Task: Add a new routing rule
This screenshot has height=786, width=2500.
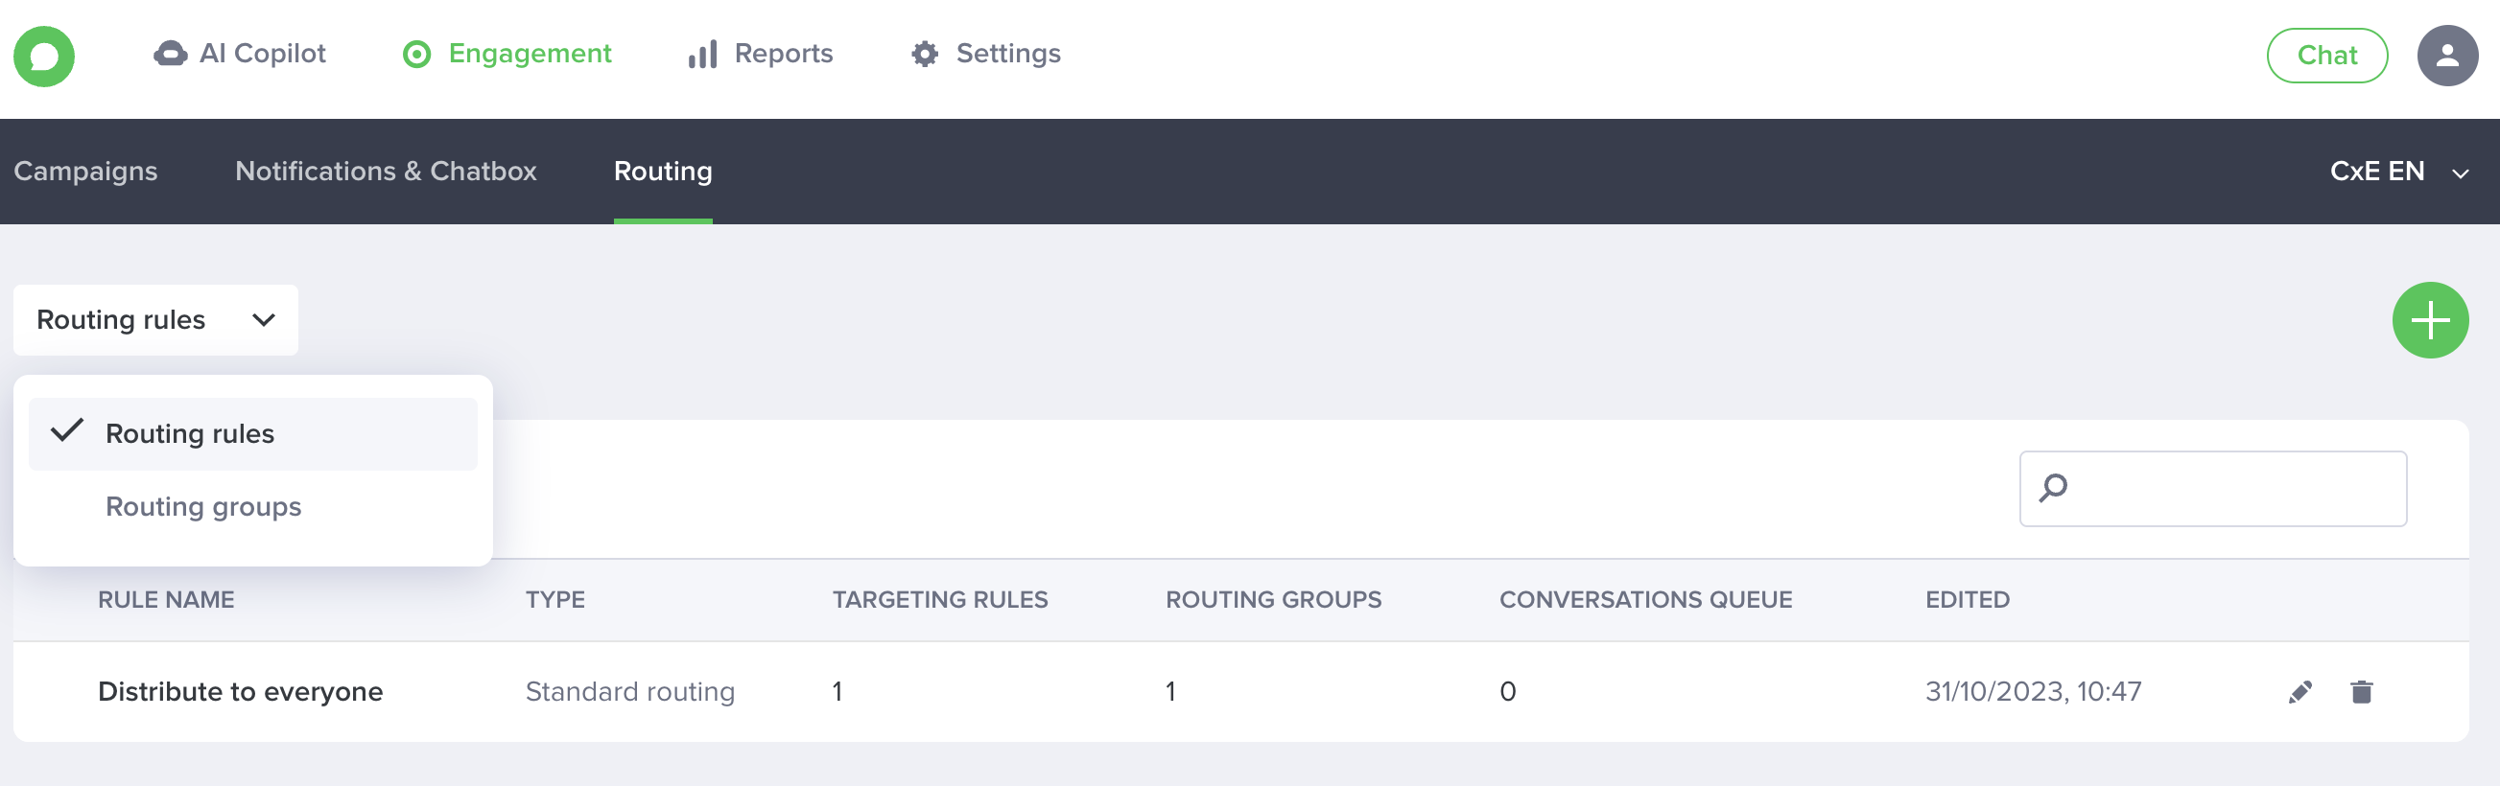Action: pos(2429,321)
